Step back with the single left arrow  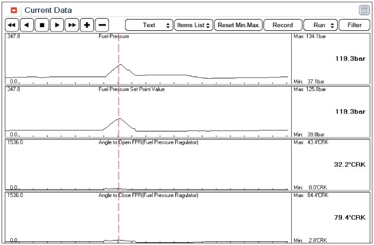(27, 25)
